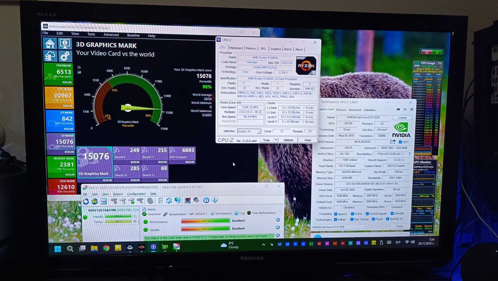Click the Performance 100% progress bar

click(206, 221)
